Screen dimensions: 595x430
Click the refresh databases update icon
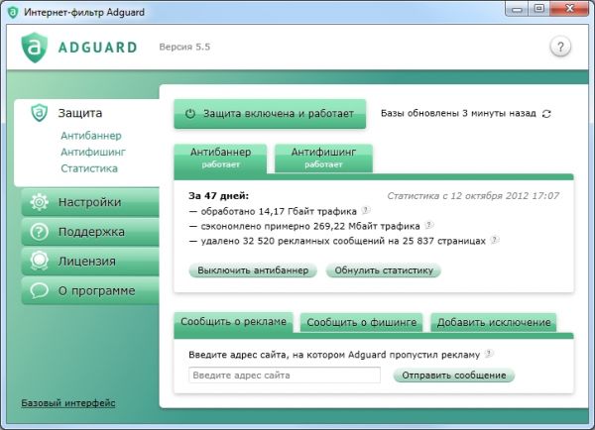tap(546, 114)
